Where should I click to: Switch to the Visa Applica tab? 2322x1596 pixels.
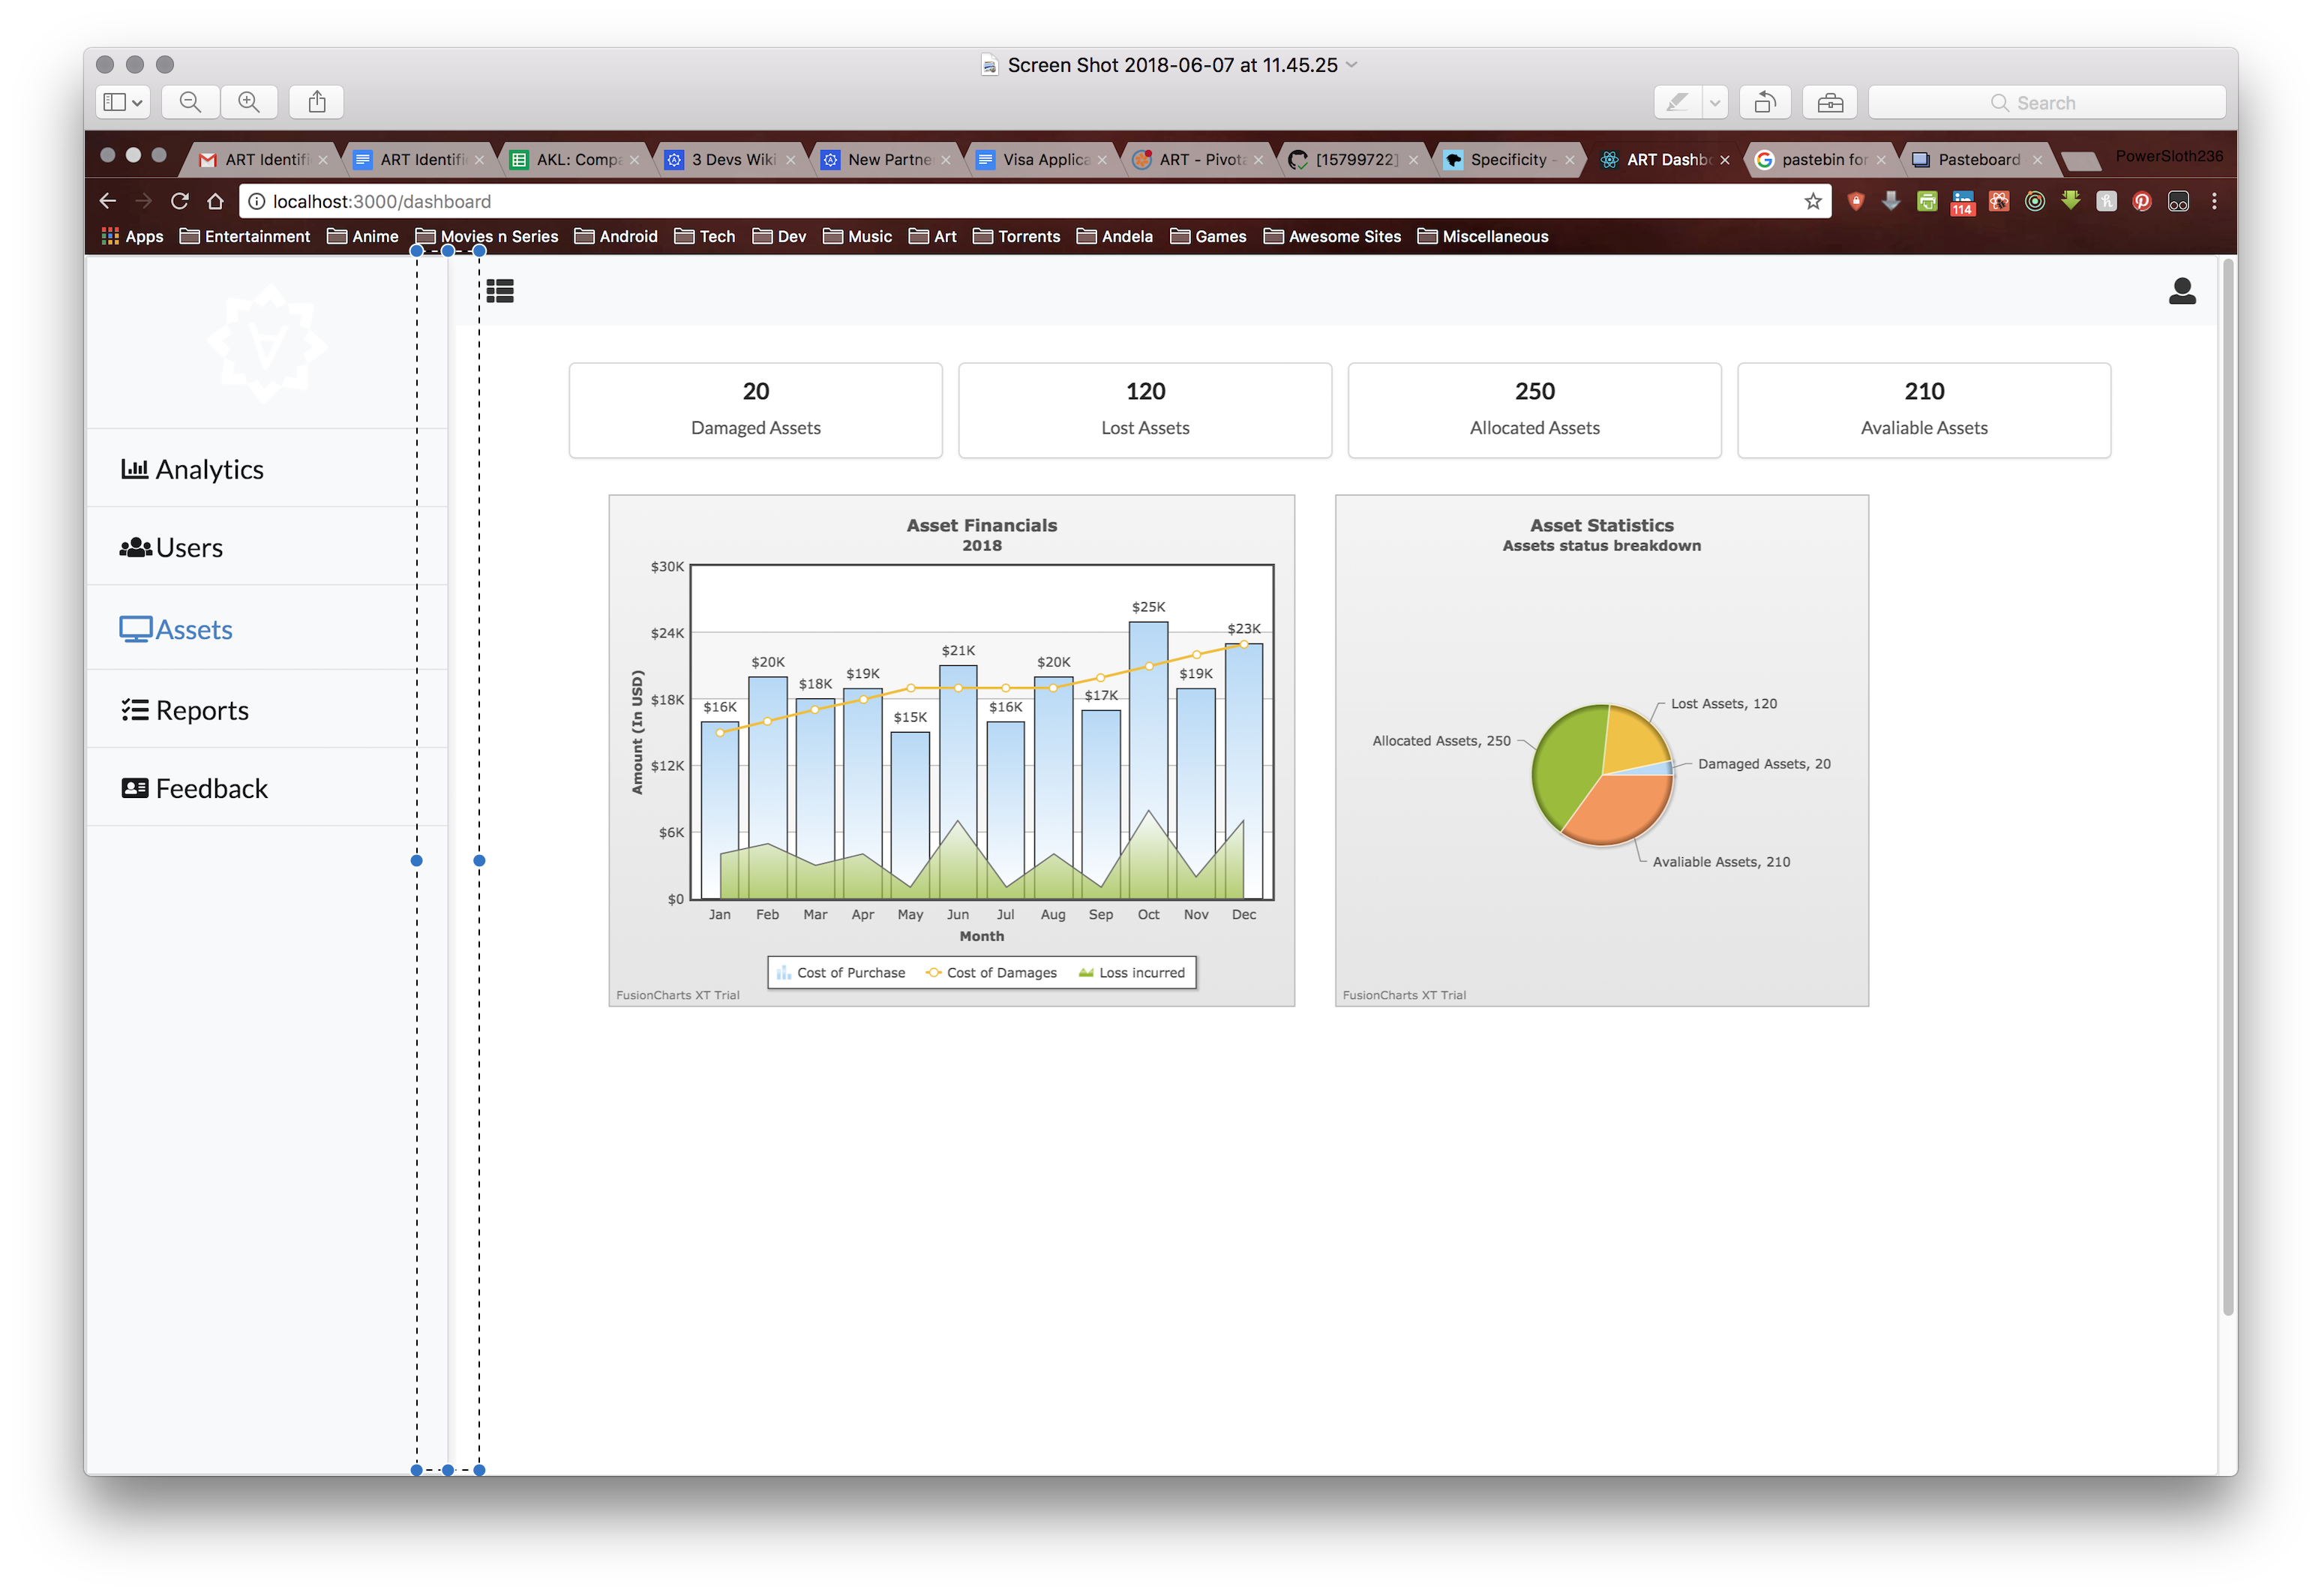pos(1041,159)
